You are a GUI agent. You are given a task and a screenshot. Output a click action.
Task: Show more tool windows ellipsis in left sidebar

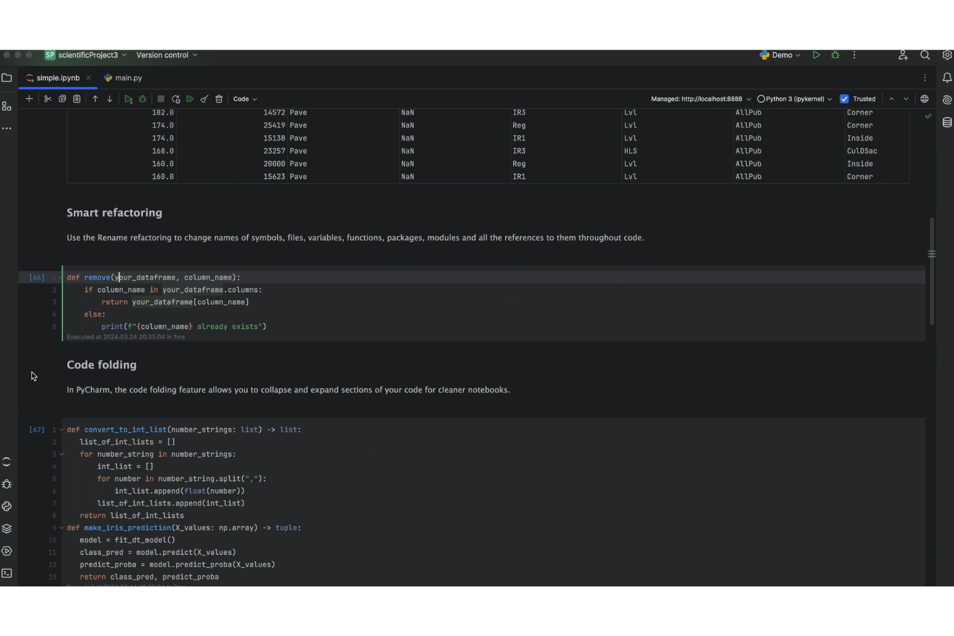[x=7, y=128]
